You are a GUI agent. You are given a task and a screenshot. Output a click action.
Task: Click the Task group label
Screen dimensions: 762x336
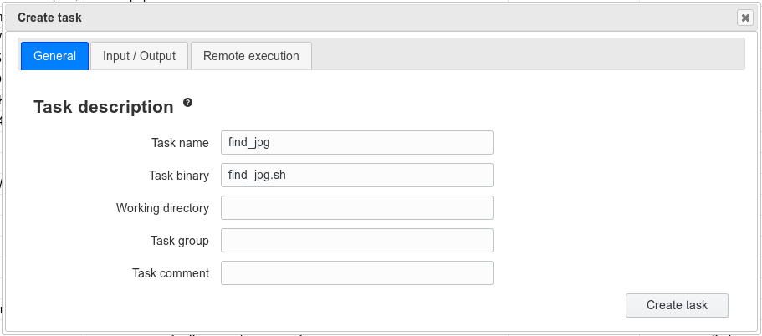pyautogui.click(x=180, y=241)
